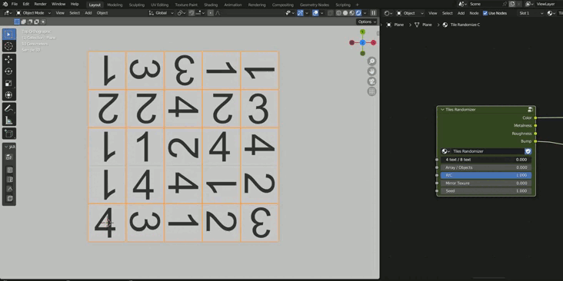
Task: Open the shader type Object dropdown
Action: point(410,13)
